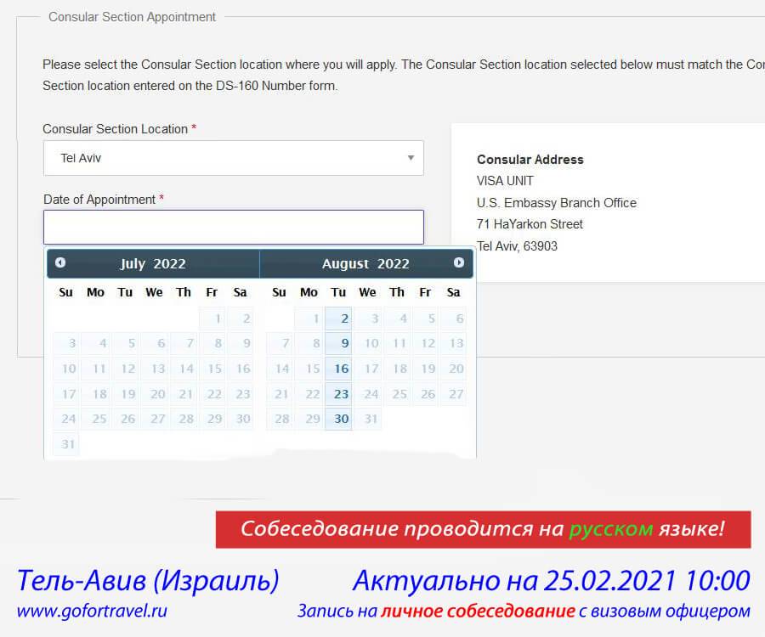Click July 15 in calendar
The image size is (765, 637).
coord(212,369)
